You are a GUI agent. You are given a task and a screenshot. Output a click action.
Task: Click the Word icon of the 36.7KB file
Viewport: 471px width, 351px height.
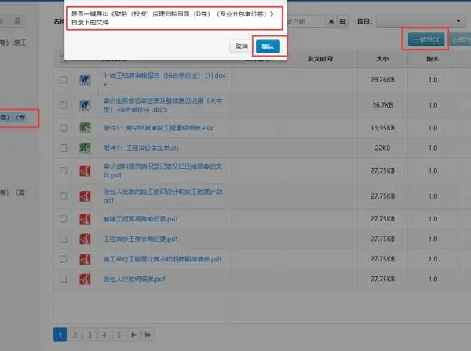[x=85, y=105]
